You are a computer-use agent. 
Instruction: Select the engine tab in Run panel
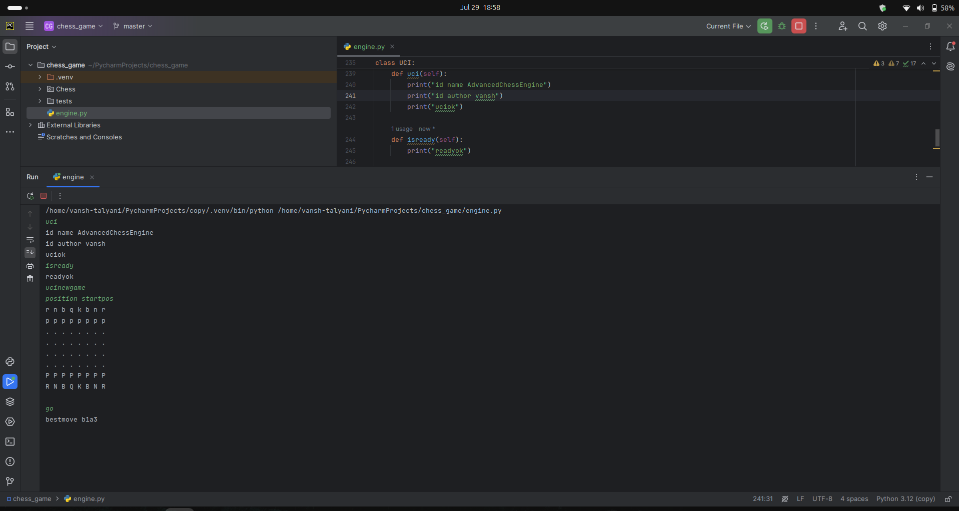(73, 177)
